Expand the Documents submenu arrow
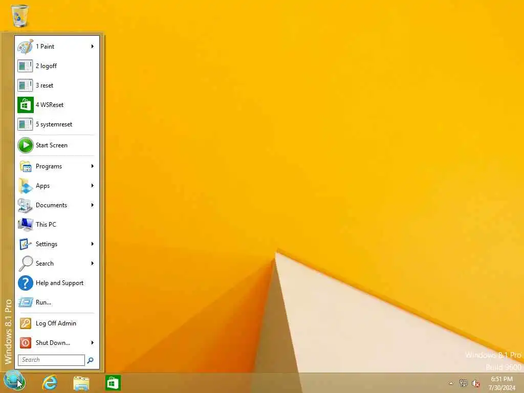 pos(92,205)
